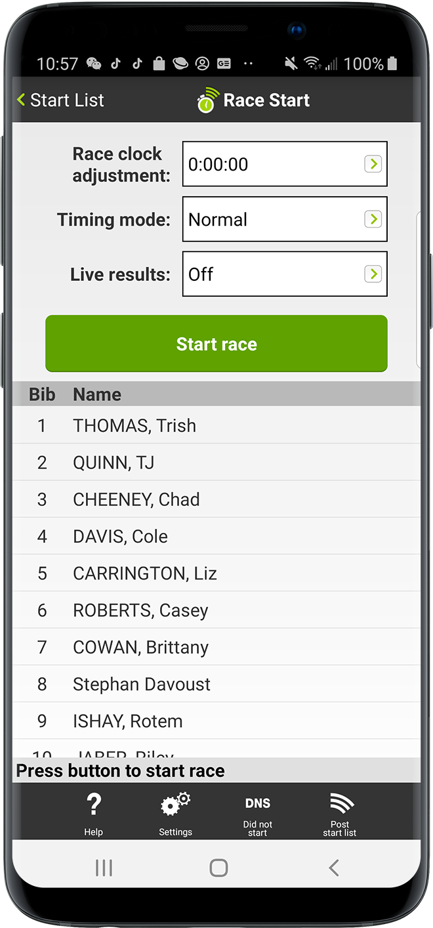The image size is (433, 928).
Task: Choose bib 5 CARRINGTON, Liz
Action: click(x=216, y=573)
